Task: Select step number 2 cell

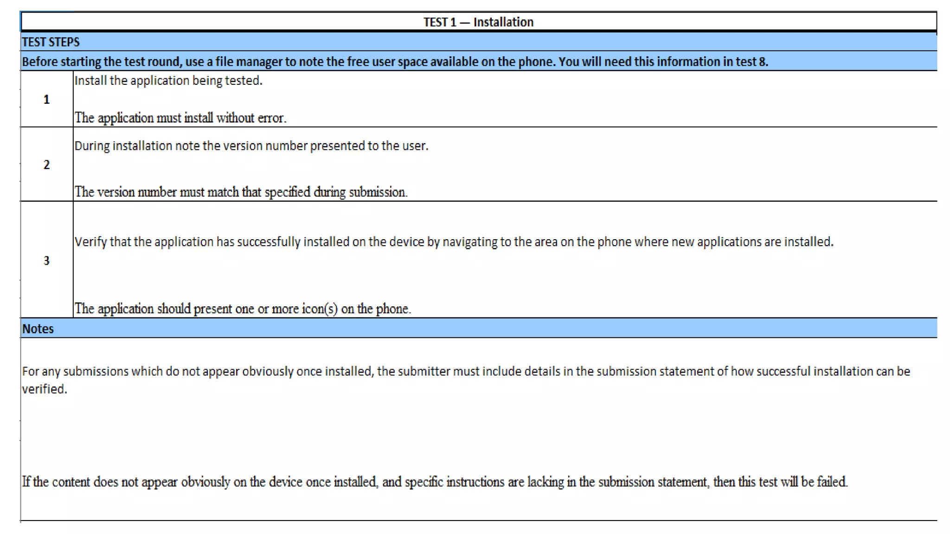Action: (46, 165)
